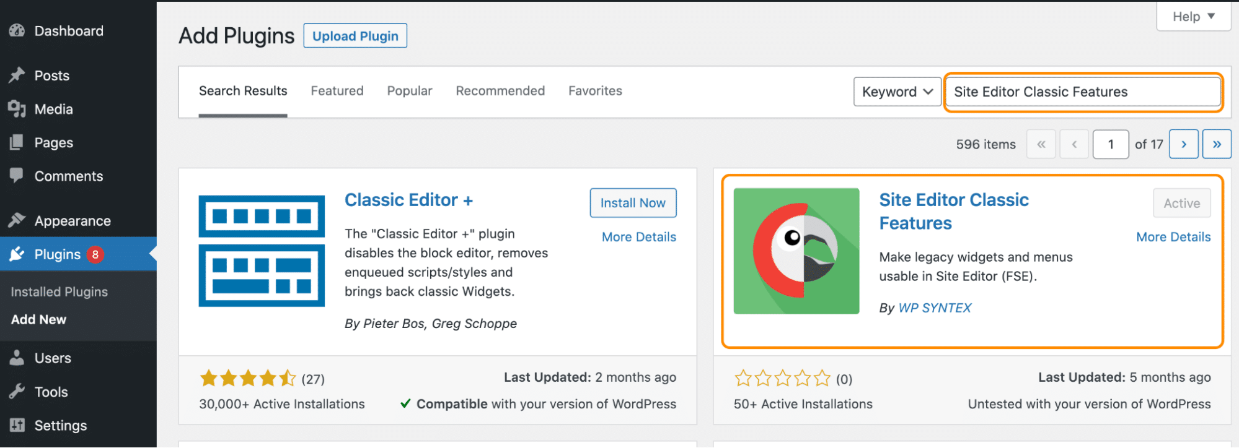Click the disabled first page arrow
The image size is (1239, 448).
tap(1041, 144)
